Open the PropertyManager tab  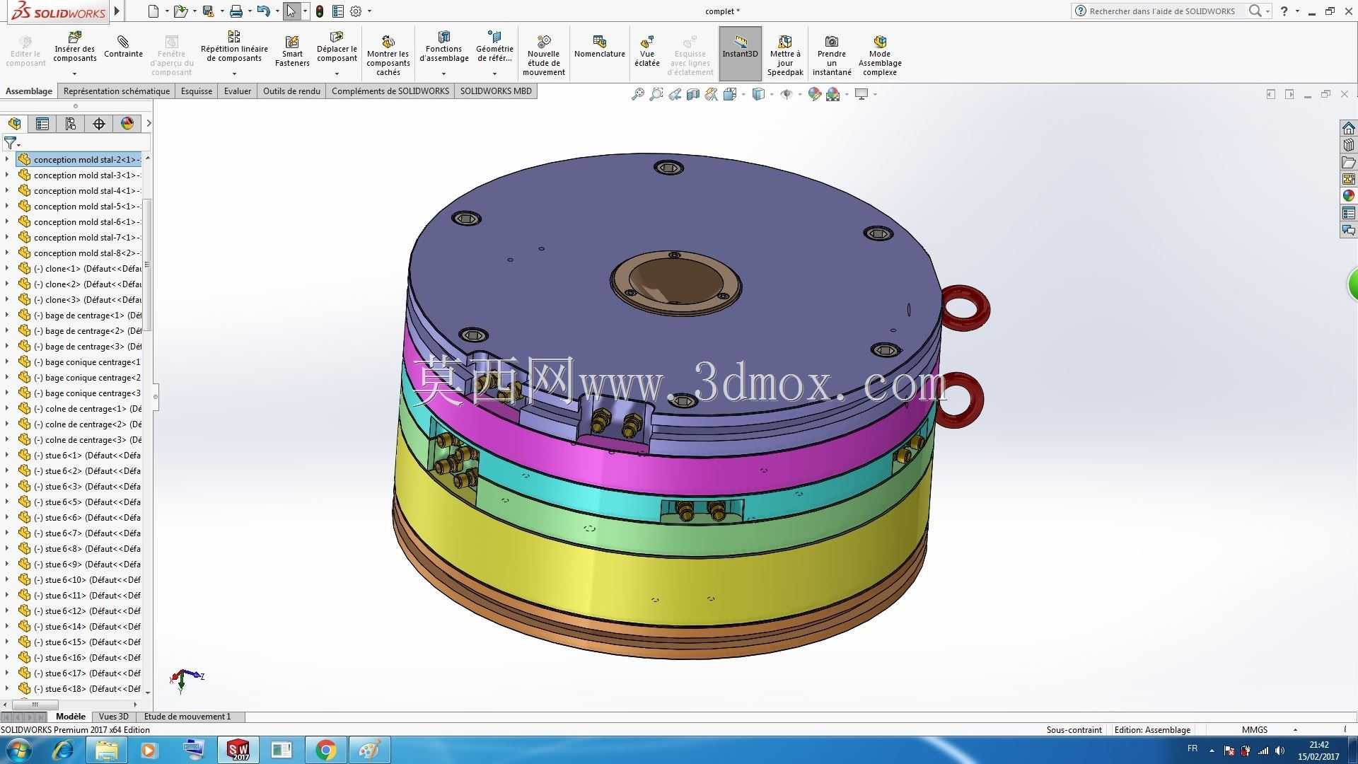tap(42, 124)
